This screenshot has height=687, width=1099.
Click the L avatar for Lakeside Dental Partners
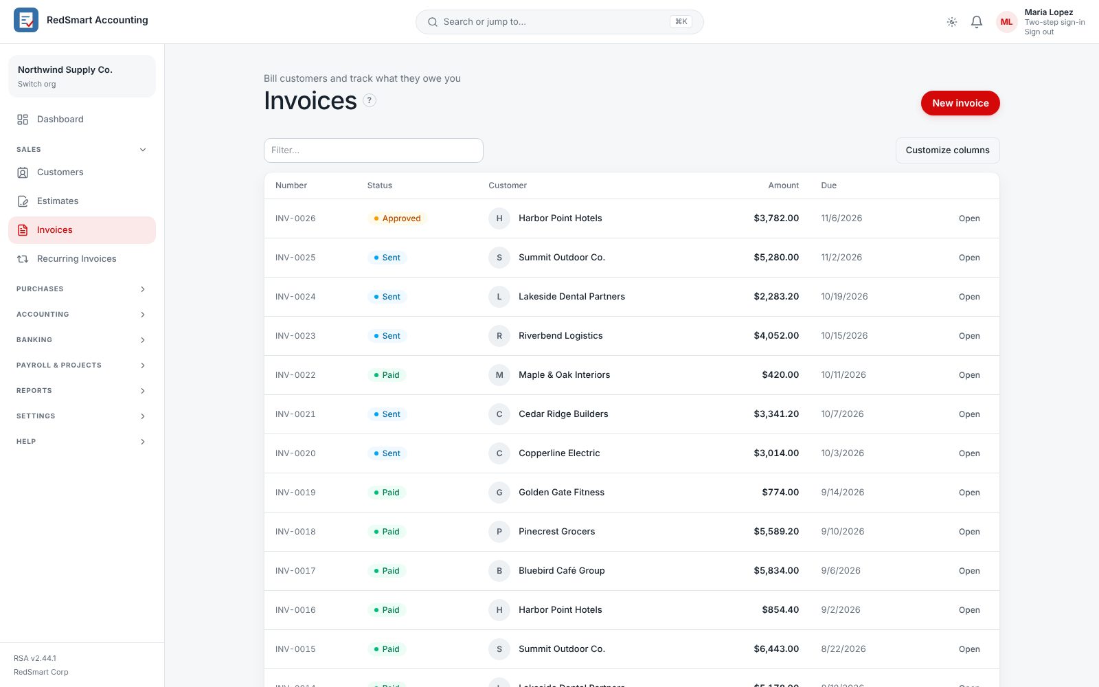pyautogui.click(x=499, y=297)
